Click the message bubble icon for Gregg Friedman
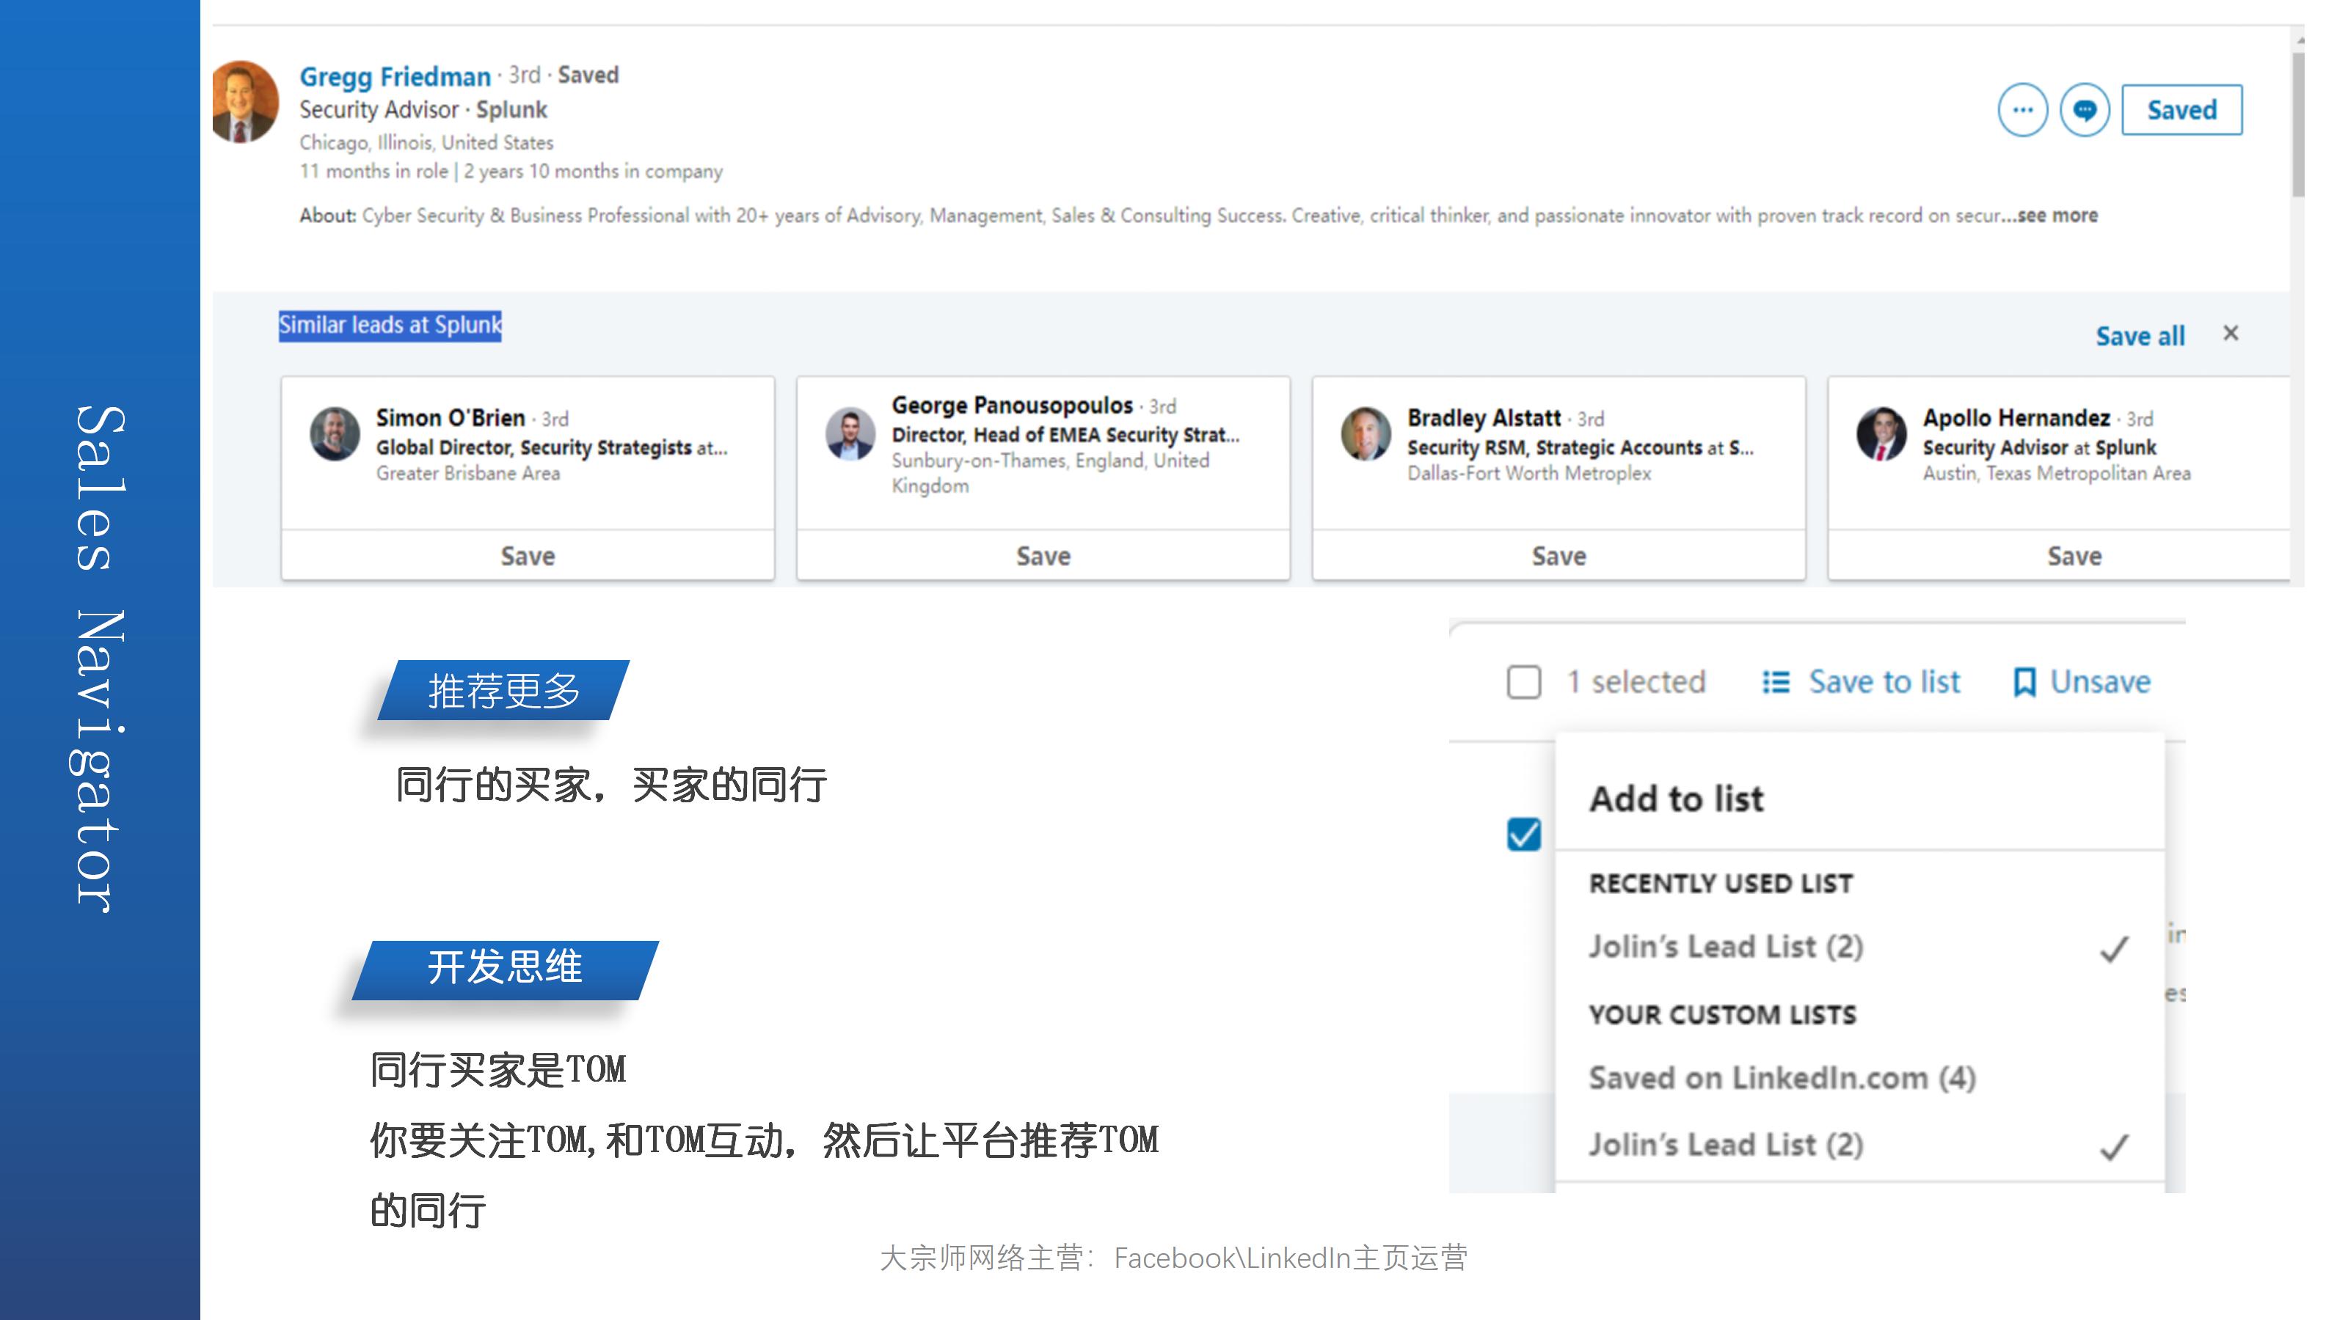This screenshot has height=1320, width=2348. pos(2085,110)
